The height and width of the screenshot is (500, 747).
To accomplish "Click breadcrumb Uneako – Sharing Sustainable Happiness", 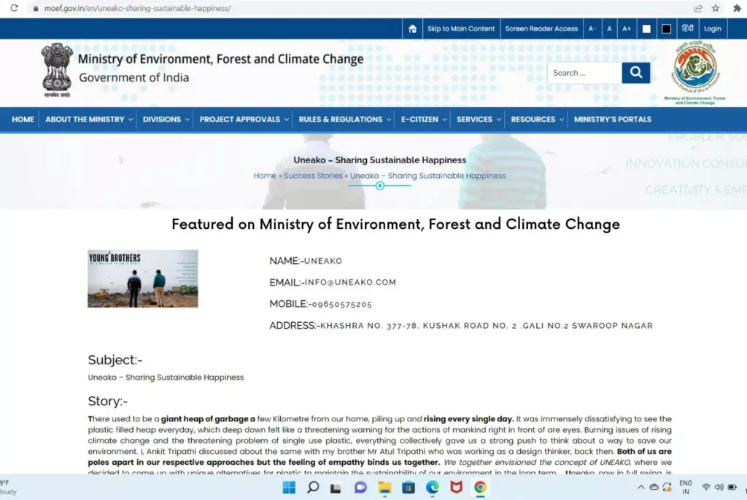I will 427,176.
